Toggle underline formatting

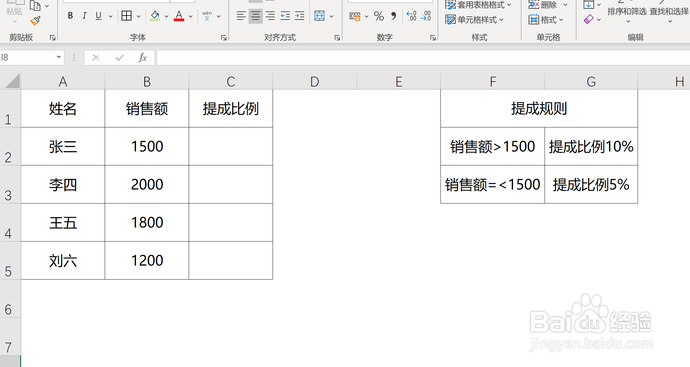coord(98,16)
